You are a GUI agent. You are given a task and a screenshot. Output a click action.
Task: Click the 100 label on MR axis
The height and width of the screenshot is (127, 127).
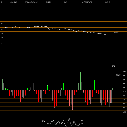(124, 71)
